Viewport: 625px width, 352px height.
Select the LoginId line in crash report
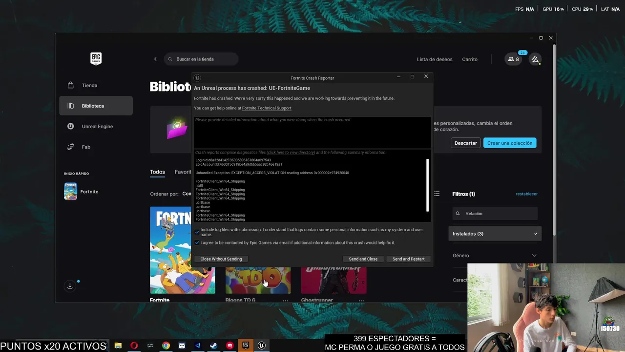pyautogui.click(x=233, y=160)
